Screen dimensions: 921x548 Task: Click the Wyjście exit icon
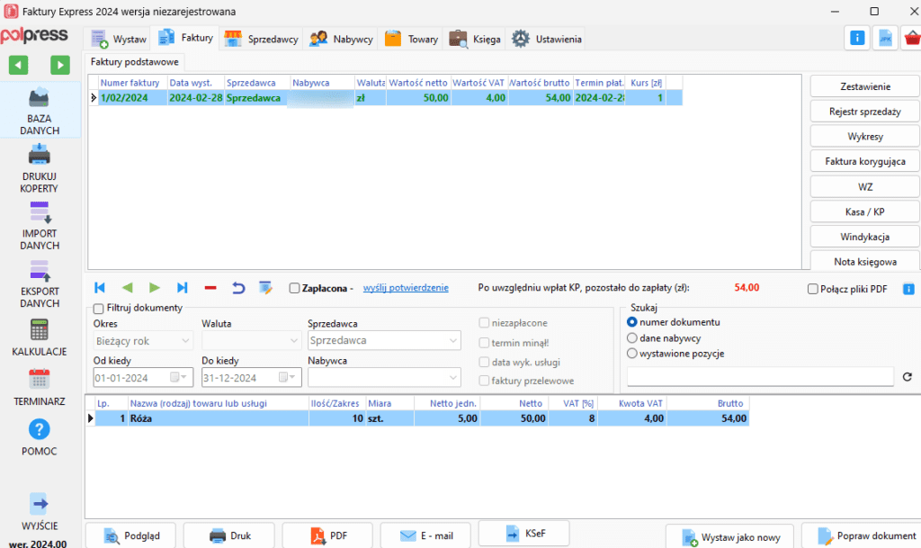[x=40, y=503]
